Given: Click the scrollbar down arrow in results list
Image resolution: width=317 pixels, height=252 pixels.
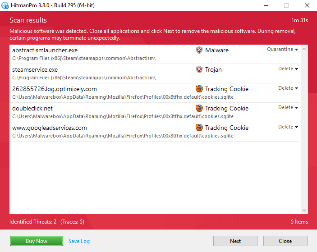Looking at the screenshot, I should (x=304, y=210).
